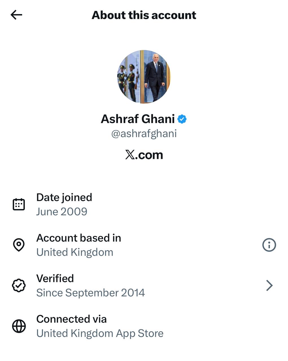
Task: Tap the location pin icon
Action: pyautogui.click(x=19, y=245)
